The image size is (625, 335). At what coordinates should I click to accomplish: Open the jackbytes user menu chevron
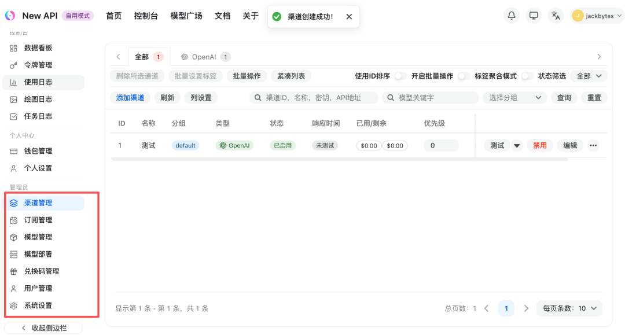point(619,16)
